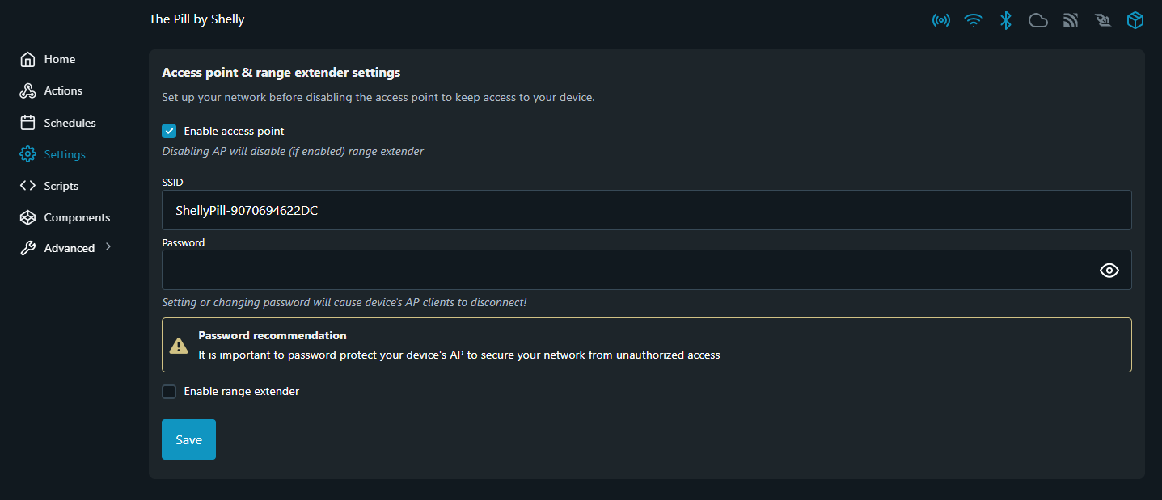Uncheck the Enable access point checkbox
Screen dimensions: 1162x500
point(169,131)
